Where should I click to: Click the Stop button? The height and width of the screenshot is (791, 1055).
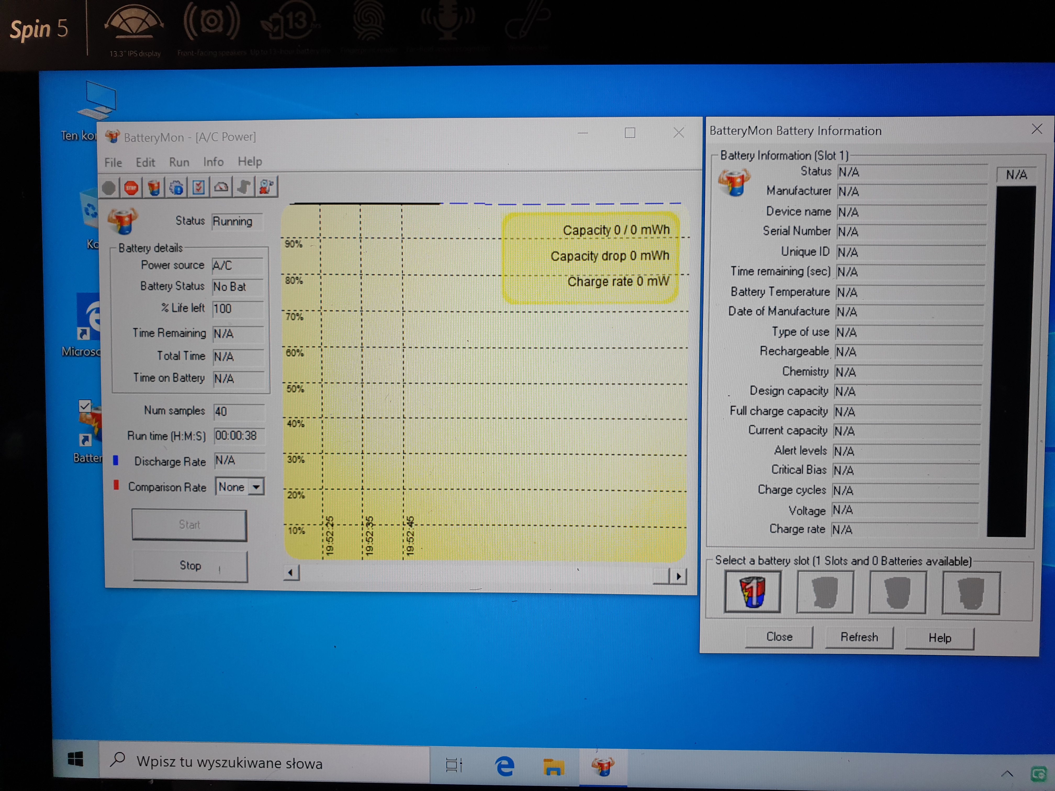pyautogui.click(x=190, y=566)
